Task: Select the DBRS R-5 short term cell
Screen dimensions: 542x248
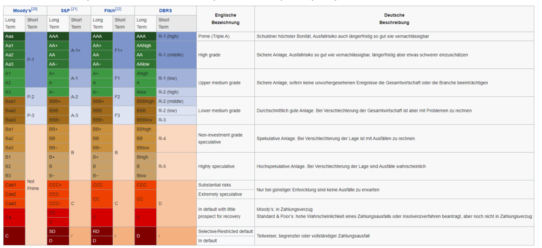Action: 176,166
